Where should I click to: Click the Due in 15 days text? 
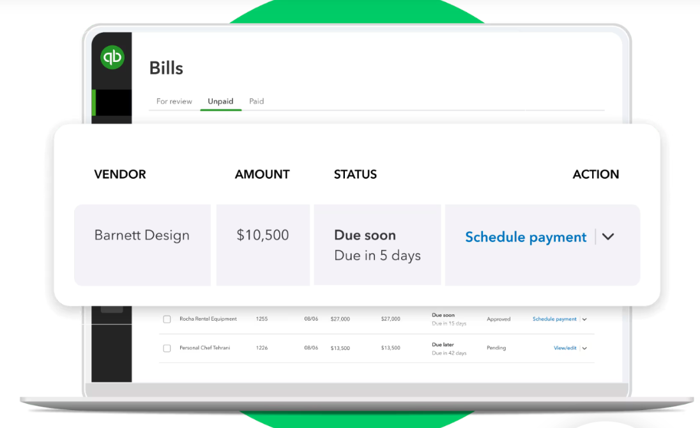pyautogui.click(x=448, y=324)
